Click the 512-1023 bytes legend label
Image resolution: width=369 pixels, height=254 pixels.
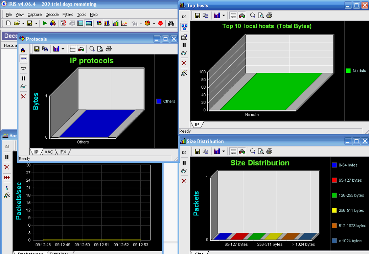coord(353,226)
